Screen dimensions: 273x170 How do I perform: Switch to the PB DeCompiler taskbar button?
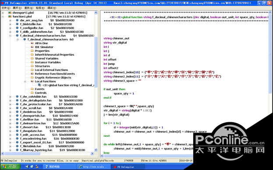pos(128,166)
